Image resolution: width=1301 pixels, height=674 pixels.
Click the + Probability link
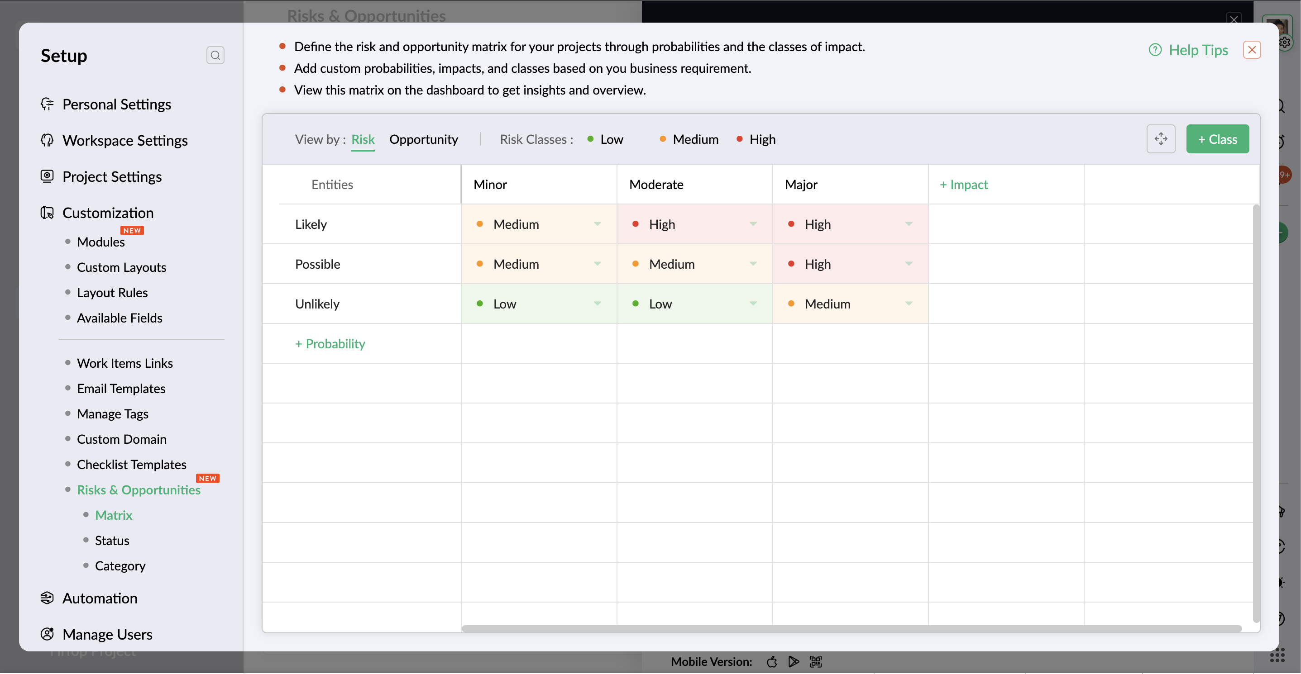330,343
